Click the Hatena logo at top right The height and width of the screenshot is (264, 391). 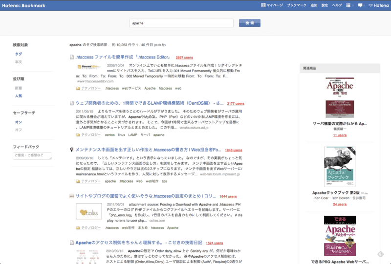pos(378,5)
